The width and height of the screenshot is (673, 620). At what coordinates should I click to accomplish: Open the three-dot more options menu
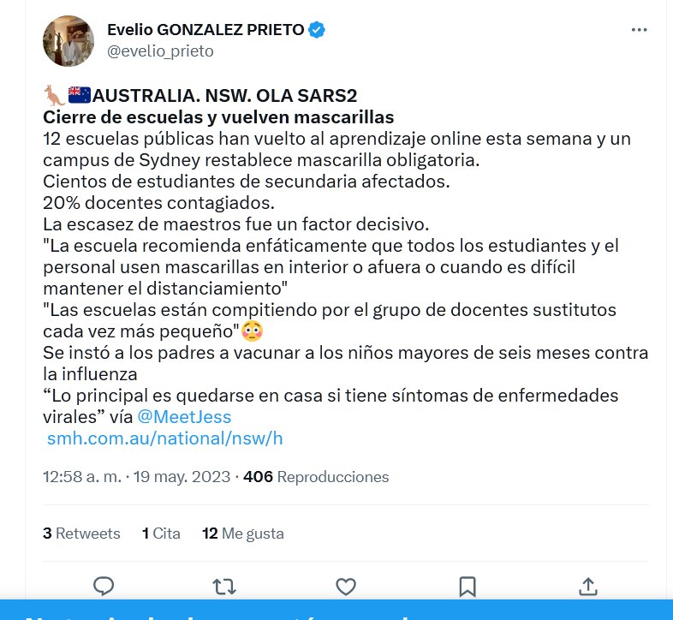639,30
